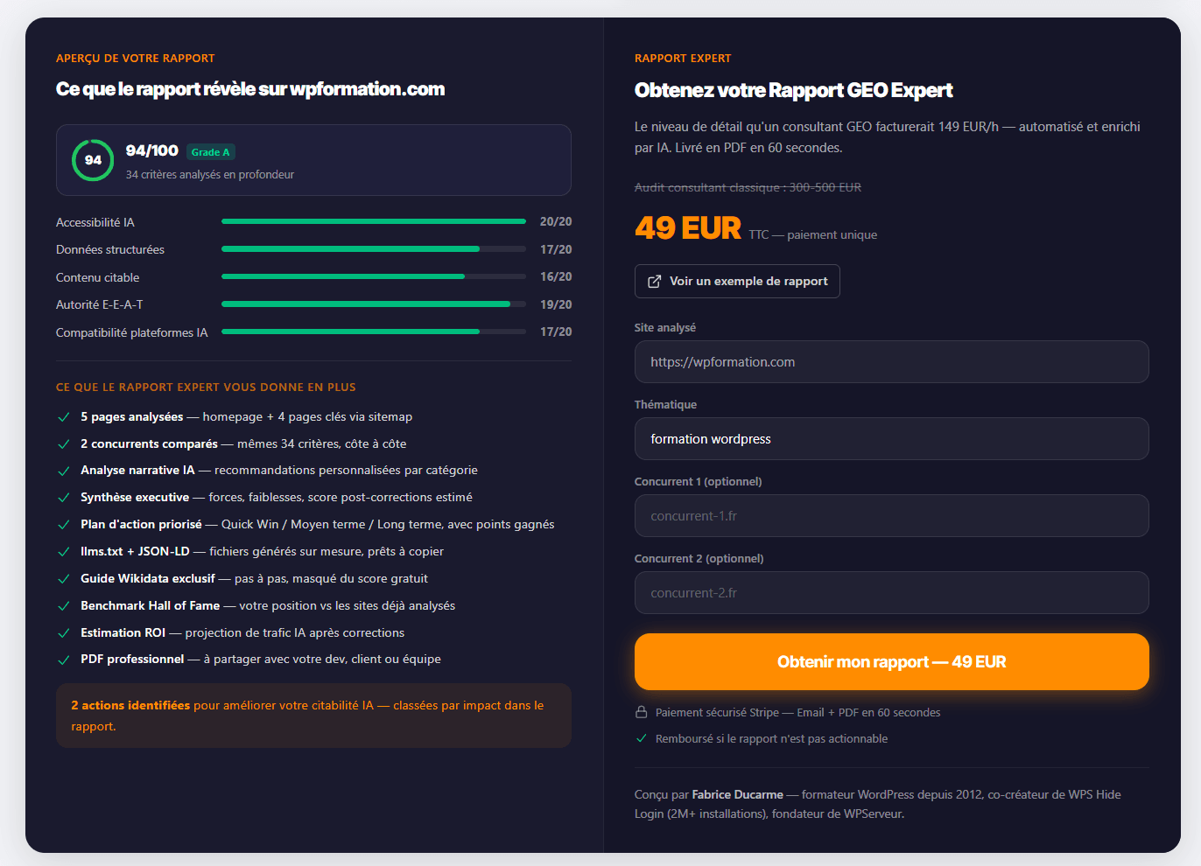Image resolution: width=1201 pixels, height=866 pixels.
Task: Click the checkmark beside 'PDF professionnel'
Action: click(62, 660)
